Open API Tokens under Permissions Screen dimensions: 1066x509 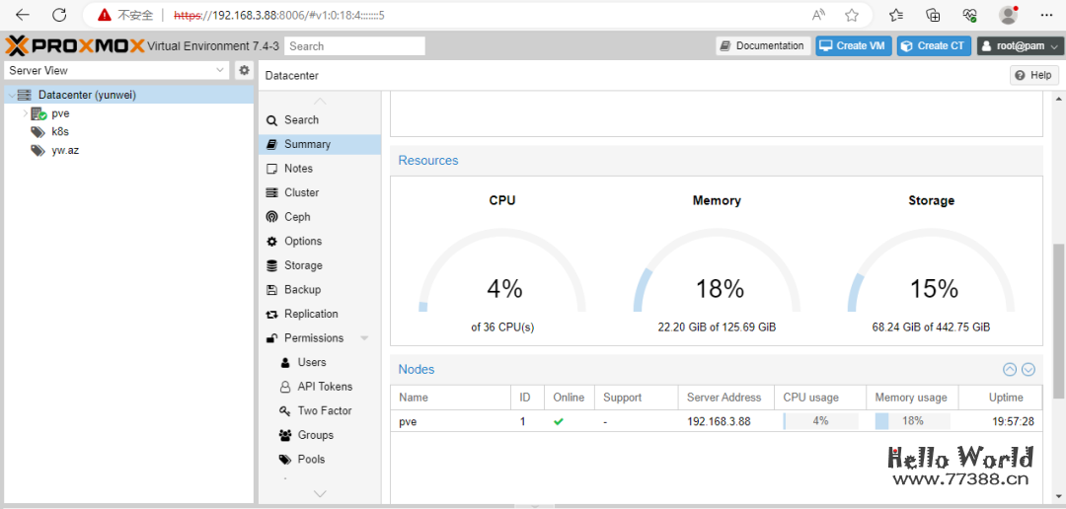(x=325, y=387)
